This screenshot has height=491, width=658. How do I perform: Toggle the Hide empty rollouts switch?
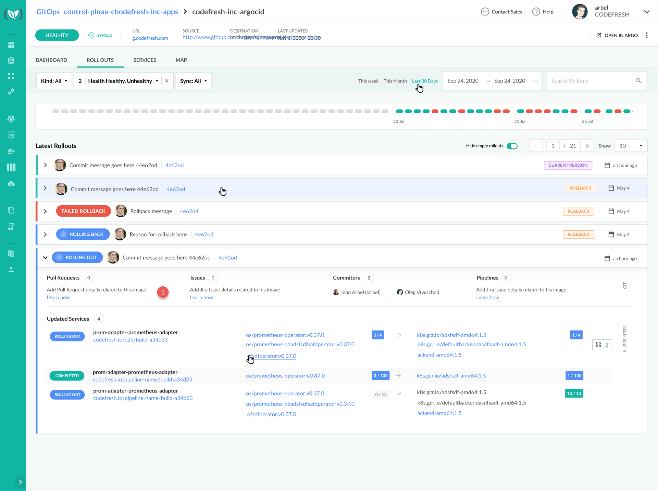[512, 146]
